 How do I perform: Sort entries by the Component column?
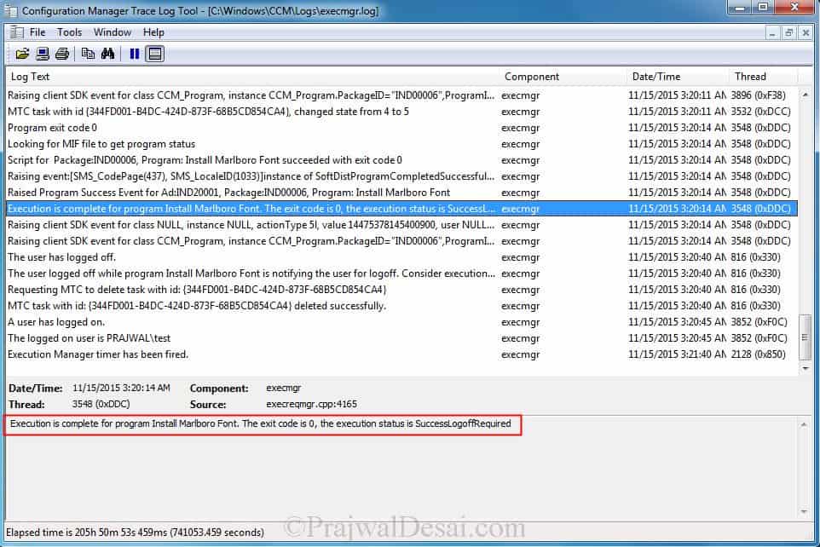[x=532, y=76]
